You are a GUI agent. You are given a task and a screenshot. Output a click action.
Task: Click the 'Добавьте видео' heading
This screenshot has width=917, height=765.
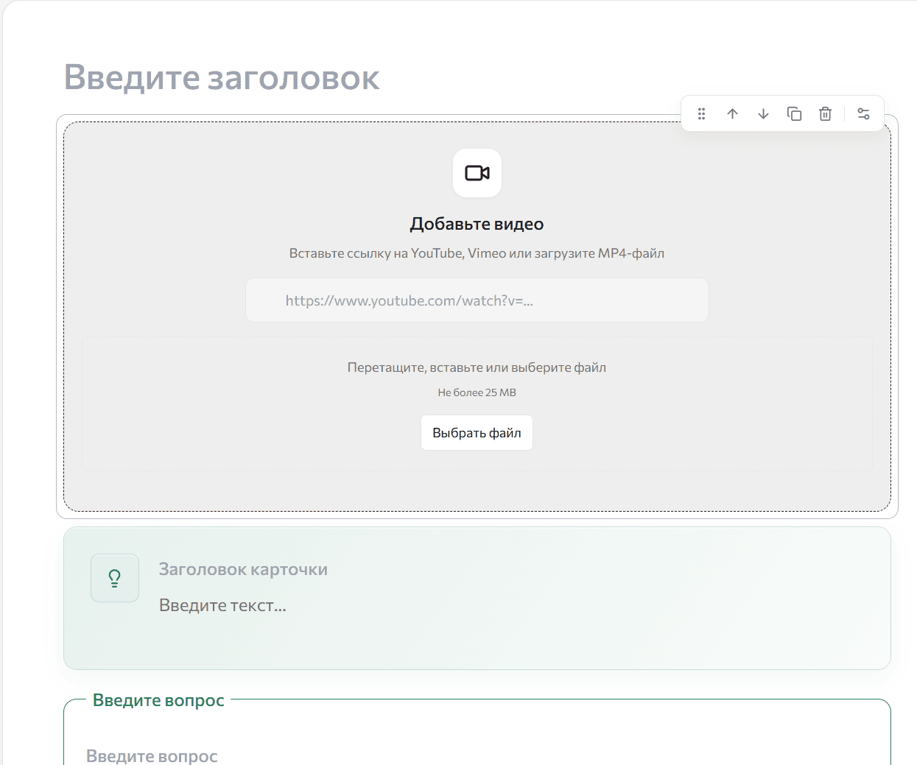tap(477, 224)
